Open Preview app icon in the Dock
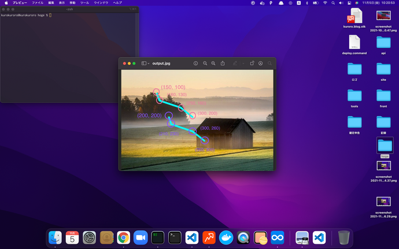The height and width of the screenshot is (249, 399). [x=302, y=237]
